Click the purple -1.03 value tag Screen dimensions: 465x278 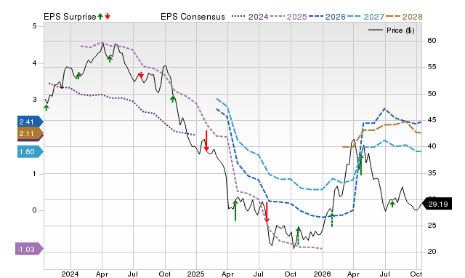tap(29, 249)
